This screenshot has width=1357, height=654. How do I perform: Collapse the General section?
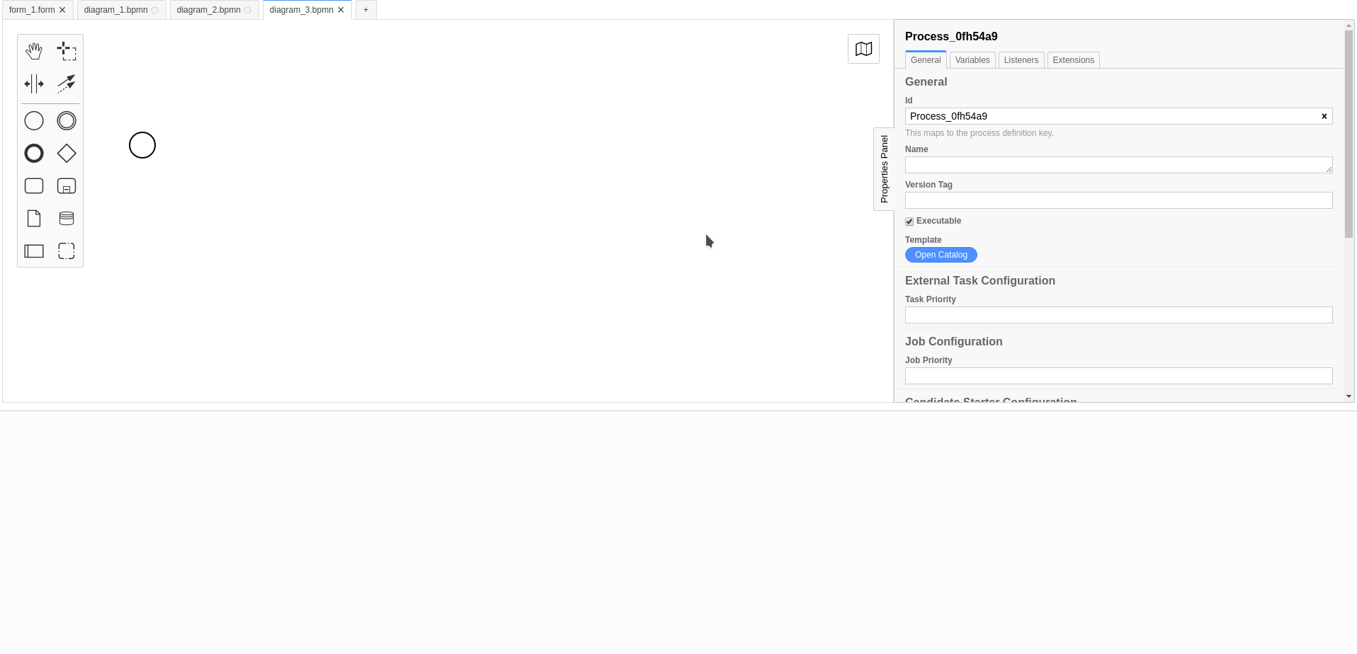(926, 81)
